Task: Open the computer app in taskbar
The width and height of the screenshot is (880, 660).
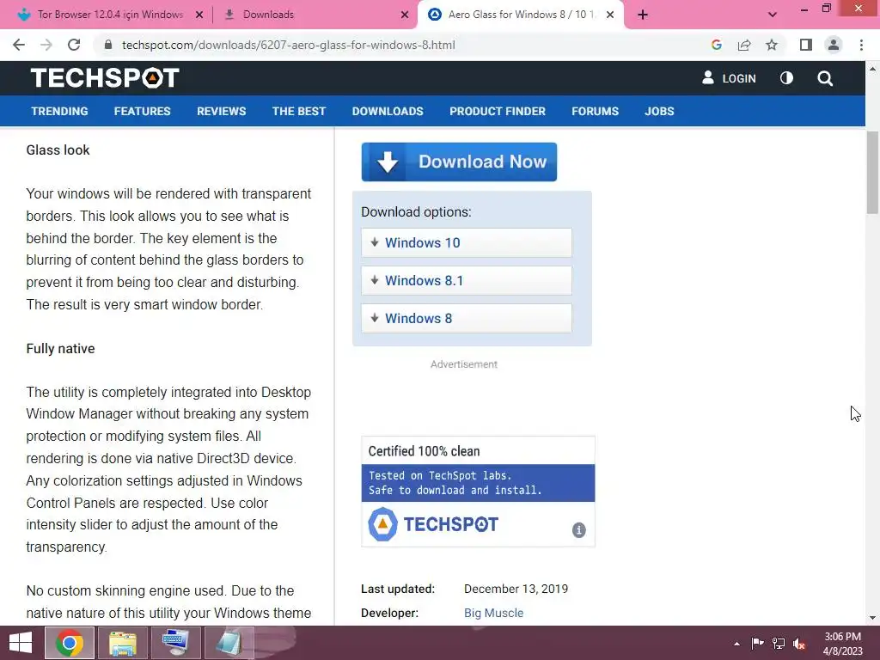Action: pyautogui.click(x=175, y=643)
